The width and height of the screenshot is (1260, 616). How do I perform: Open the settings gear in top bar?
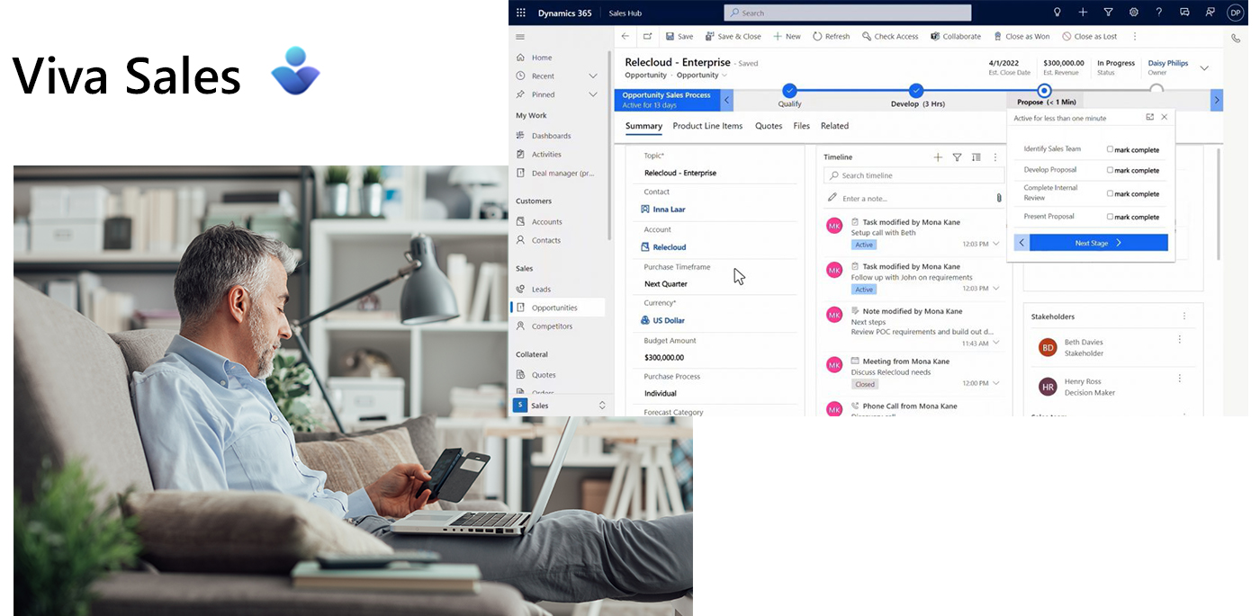click(x=1134, y=13)
